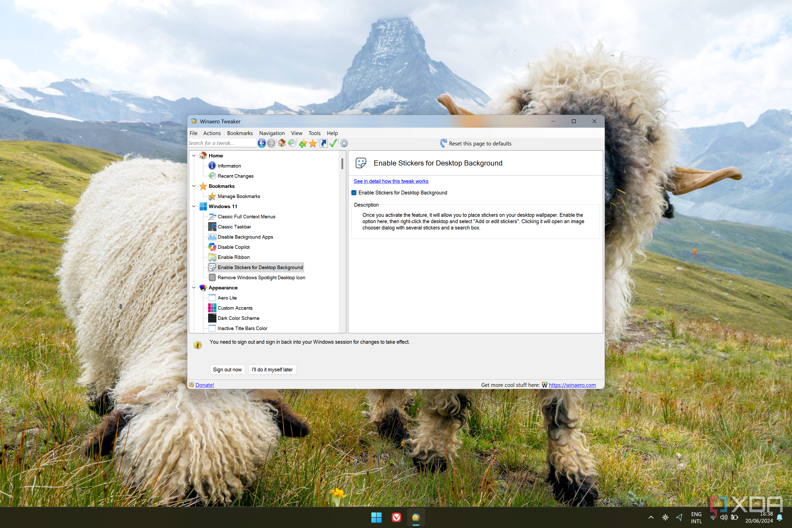The image size is (792, 528).
Task: Click the Sign out now button
Action: tap(227, 370)
